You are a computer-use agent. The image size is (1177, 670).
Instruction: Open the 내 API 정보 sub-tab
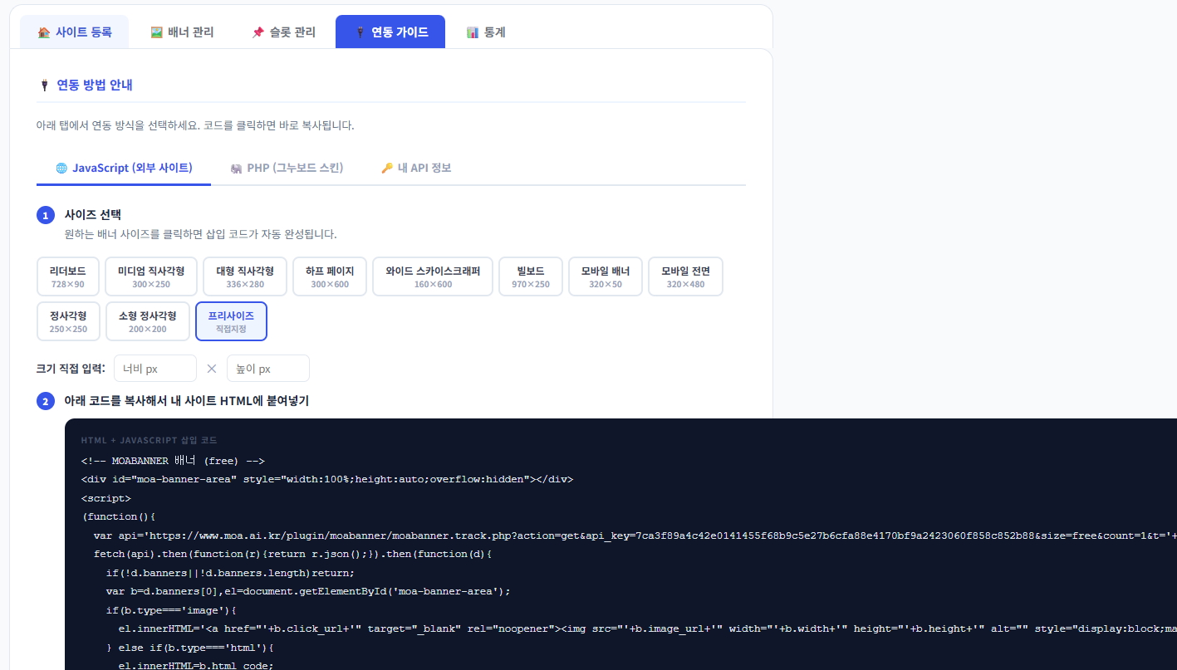click(415, 168)
